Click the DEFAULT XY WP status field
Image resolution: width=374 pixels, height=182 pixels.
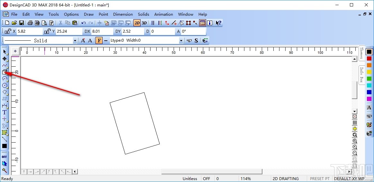click(349, 179)
